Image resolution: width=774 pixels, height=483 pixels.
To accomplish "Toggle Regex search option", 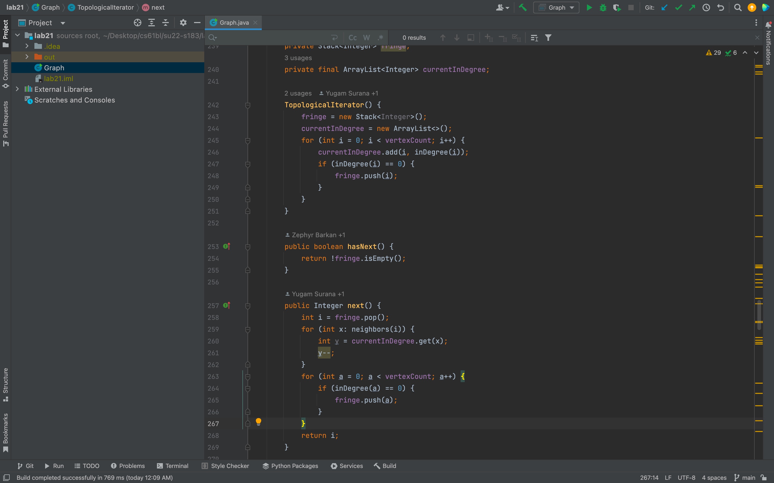I will coord(380,38).
